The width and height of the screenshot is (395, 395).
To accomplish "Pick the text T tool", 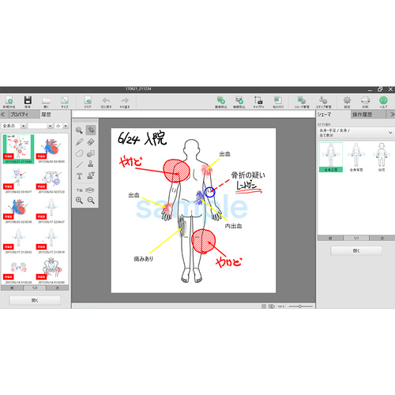I will (80, 176).
